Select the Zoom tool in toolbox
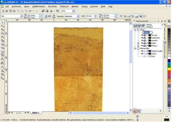 [x=2, y=33]
